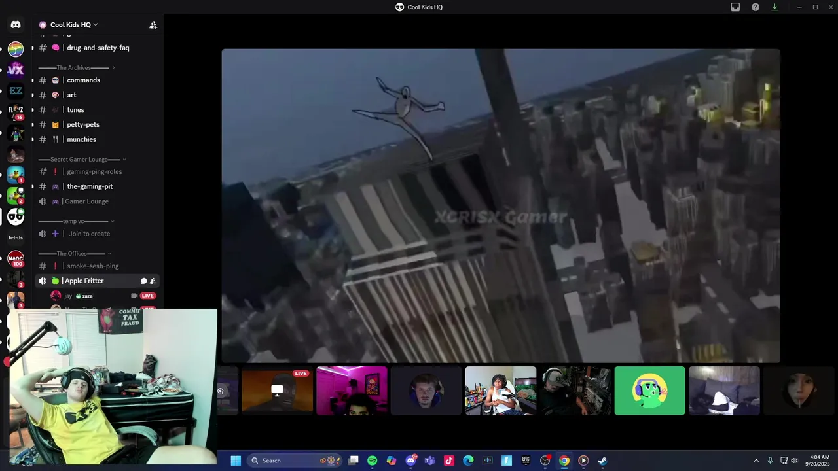Open Microsoft Teams in the taskbar
Screen dimensions: 838x471
point(430,461)
